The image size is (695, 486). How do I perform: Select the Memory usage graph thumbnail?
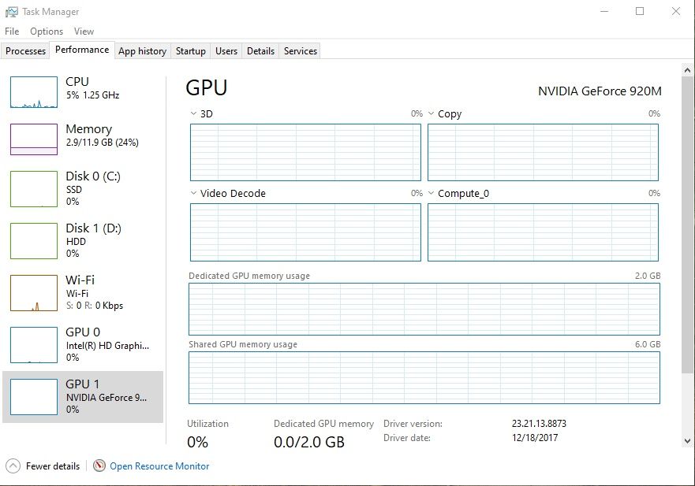[34, 139]
